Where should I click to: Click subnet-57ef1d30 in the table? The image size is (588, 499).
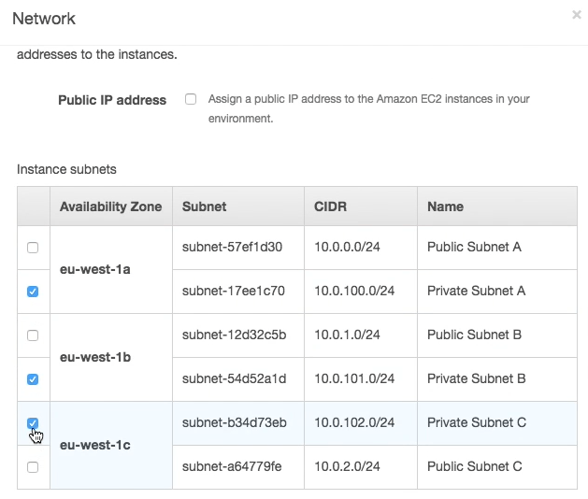(x=233, y=248)
